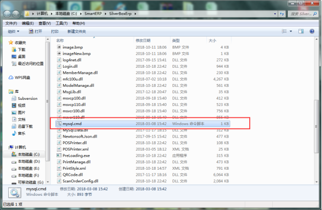Select the POSPrinter.xml file icon
The image size is (322, 210).
(59, 149)
